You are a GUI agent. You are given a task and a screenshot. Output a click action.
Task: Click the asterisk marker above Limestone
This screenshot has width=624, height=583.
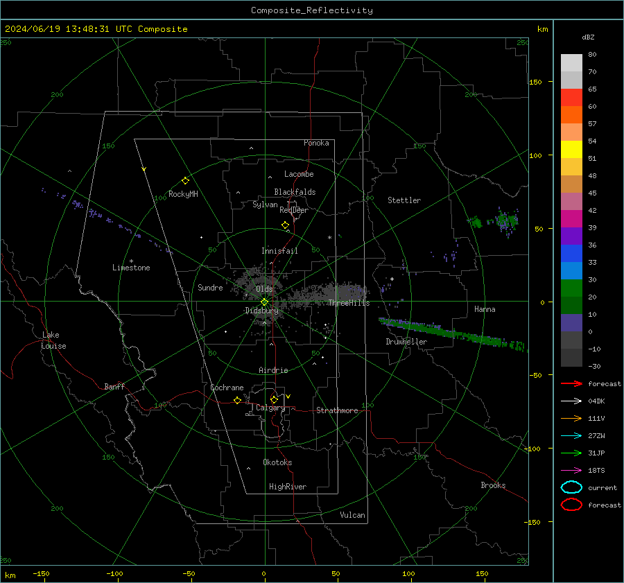(x=131, y=261)
